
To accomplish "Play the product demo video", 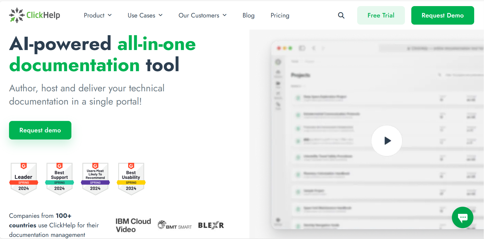I will tap(387, 141).
